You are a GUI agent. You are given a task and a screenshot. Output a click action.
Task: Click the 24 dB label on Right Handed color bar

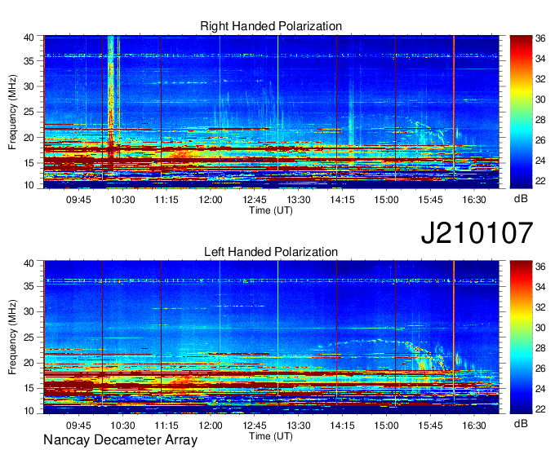pyautogui.click(x=540, y=161)
